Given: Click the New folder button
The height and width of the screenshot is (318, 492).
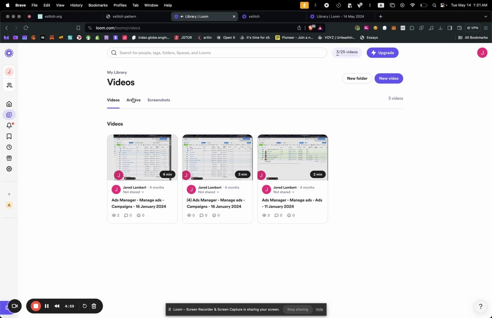Looking at the screenshot, I should pyautogui.click(x=357, y=78).
